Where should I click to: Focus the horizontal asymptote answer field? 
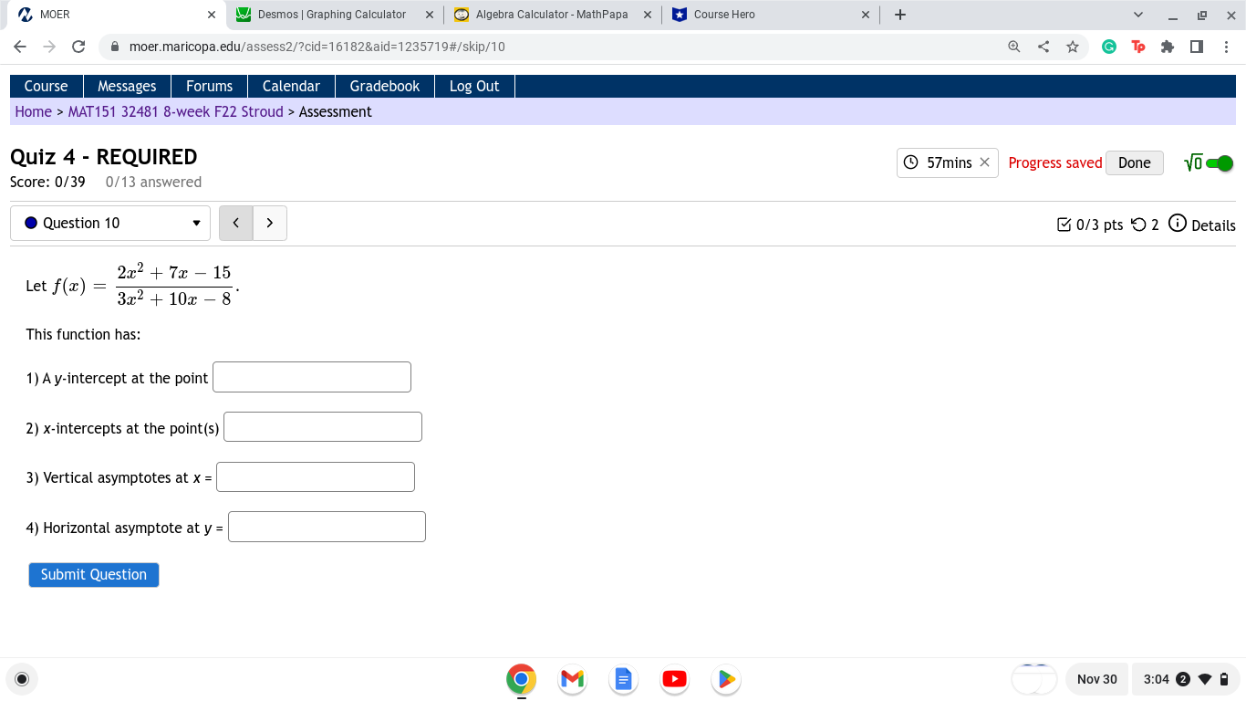pos(327,527)
